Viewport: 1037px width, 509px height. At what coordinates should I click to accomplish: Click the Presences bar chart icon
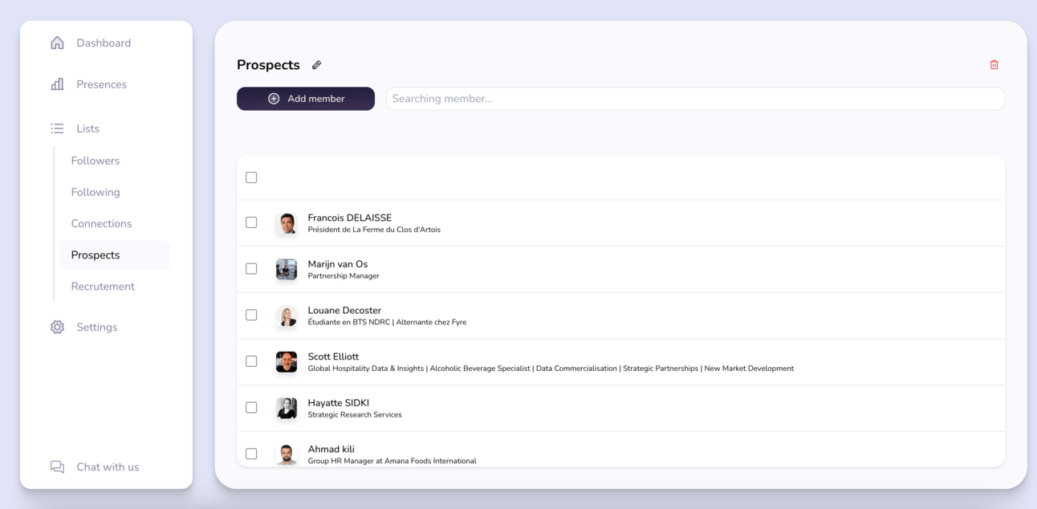coord(57,84)
